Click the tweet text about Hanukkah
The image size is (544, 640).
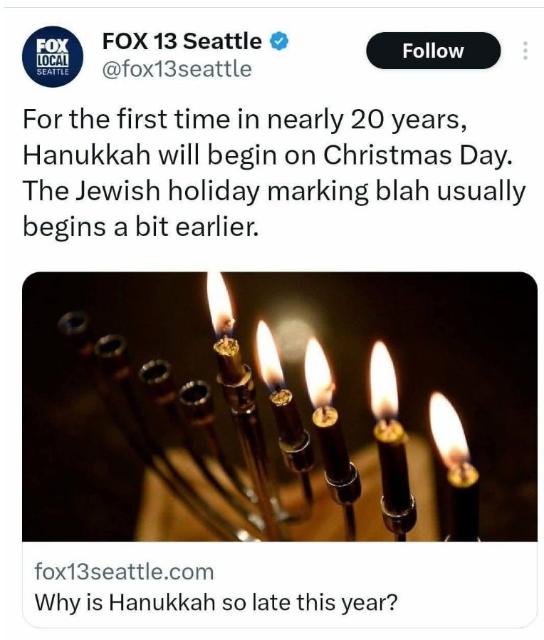pos(273,172)
